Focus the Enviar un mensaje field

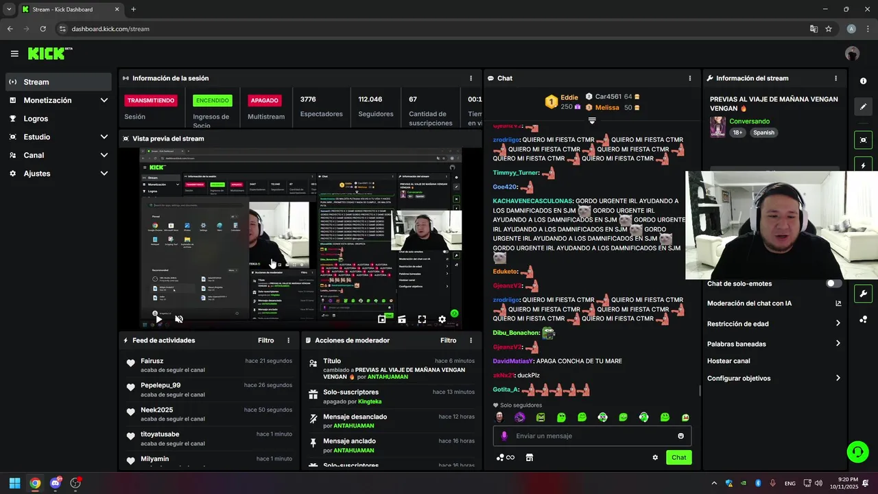coord(592,436)
